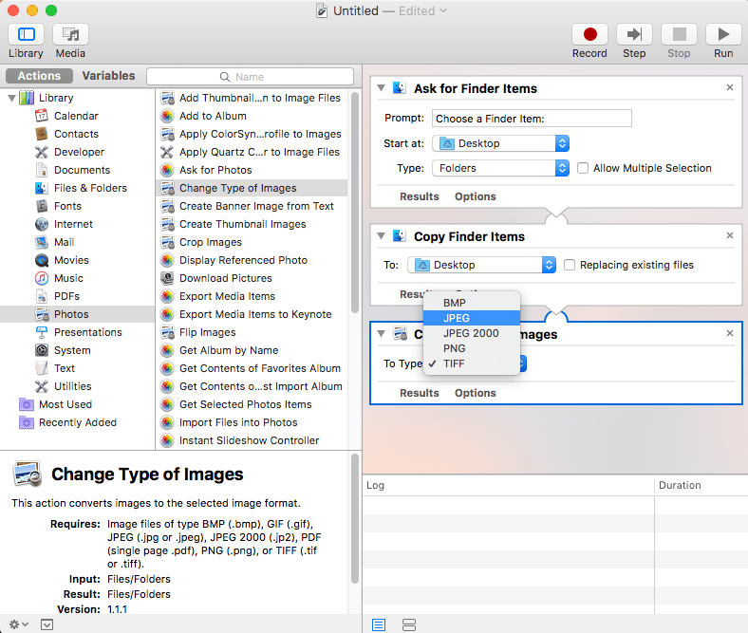748x633 pixels.
Task: Click the actions list scrollbar
Action: point(354,203)
